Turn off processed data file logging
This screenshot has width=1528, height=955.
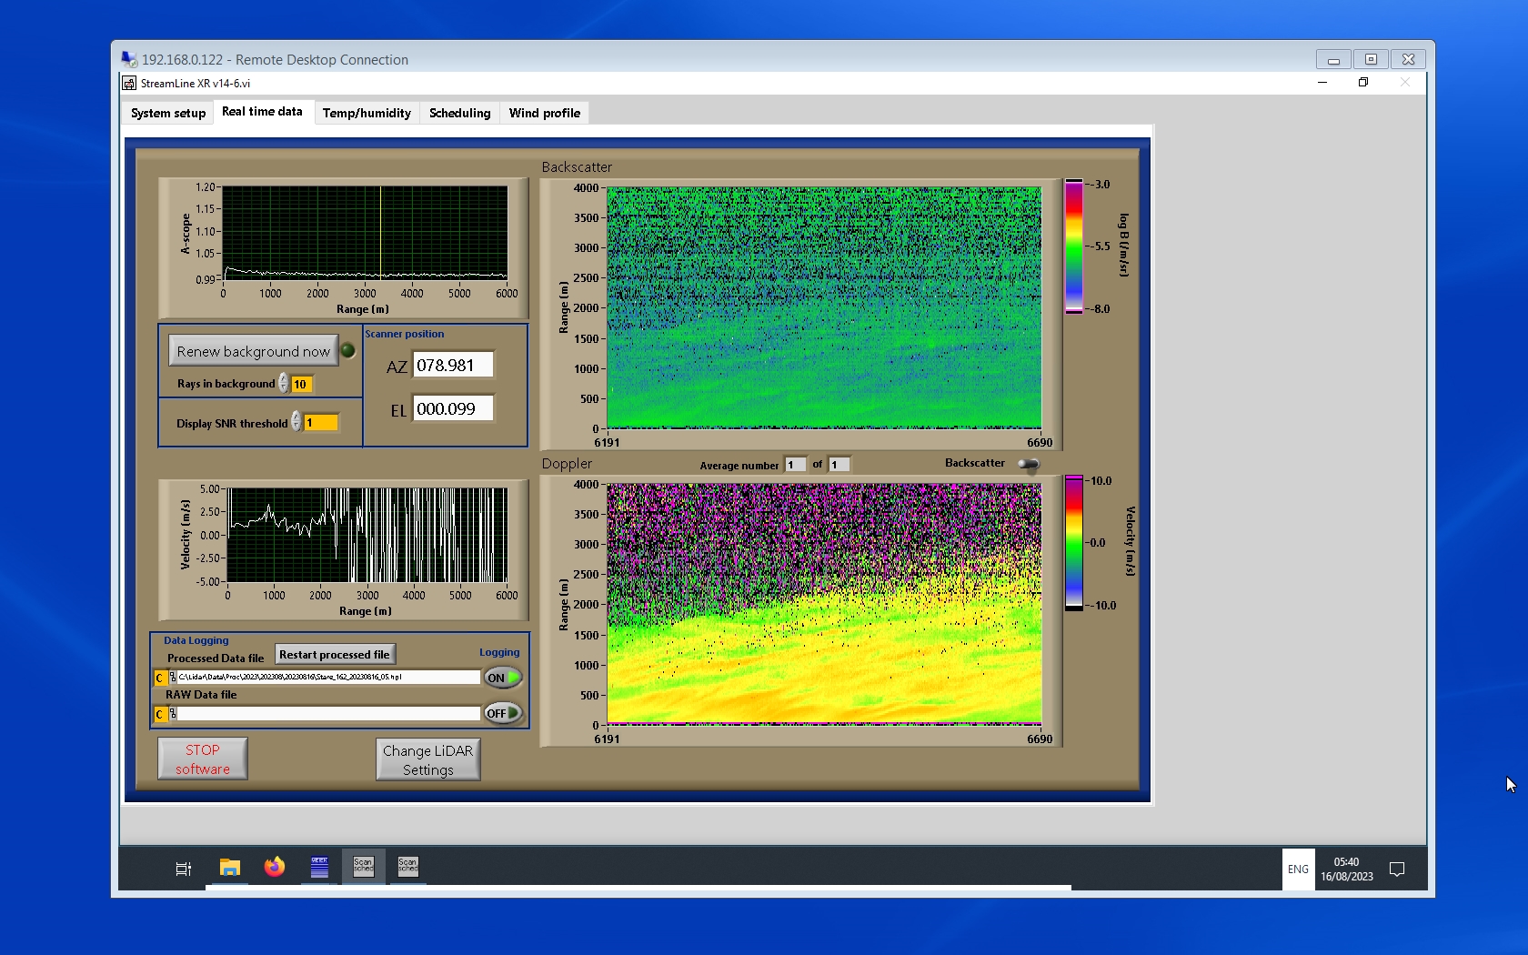(x=503, y=678)
